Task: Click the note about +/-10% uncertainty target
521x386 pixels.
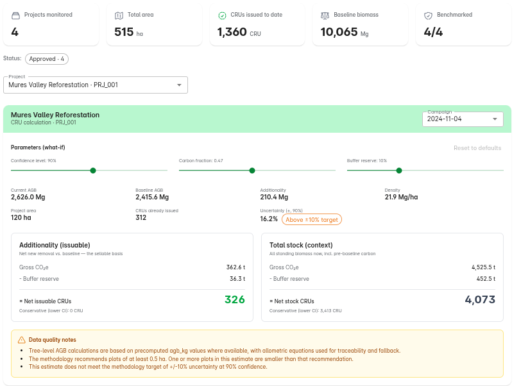Action: 148,367
